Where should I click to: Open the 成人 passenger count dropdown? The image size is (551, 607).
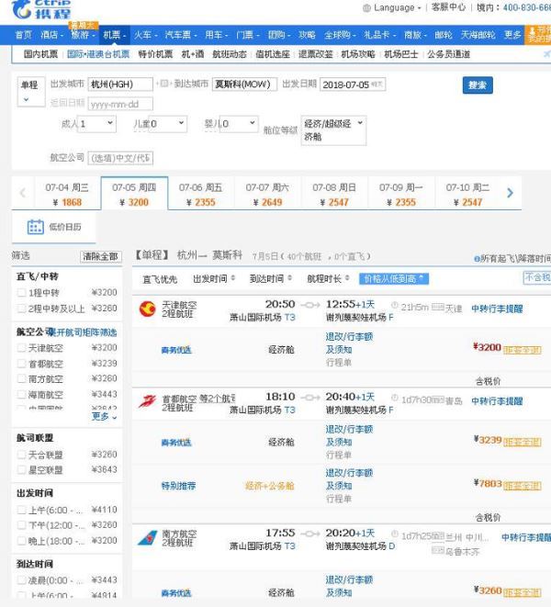pyautogui.click(x=97, y=123)
